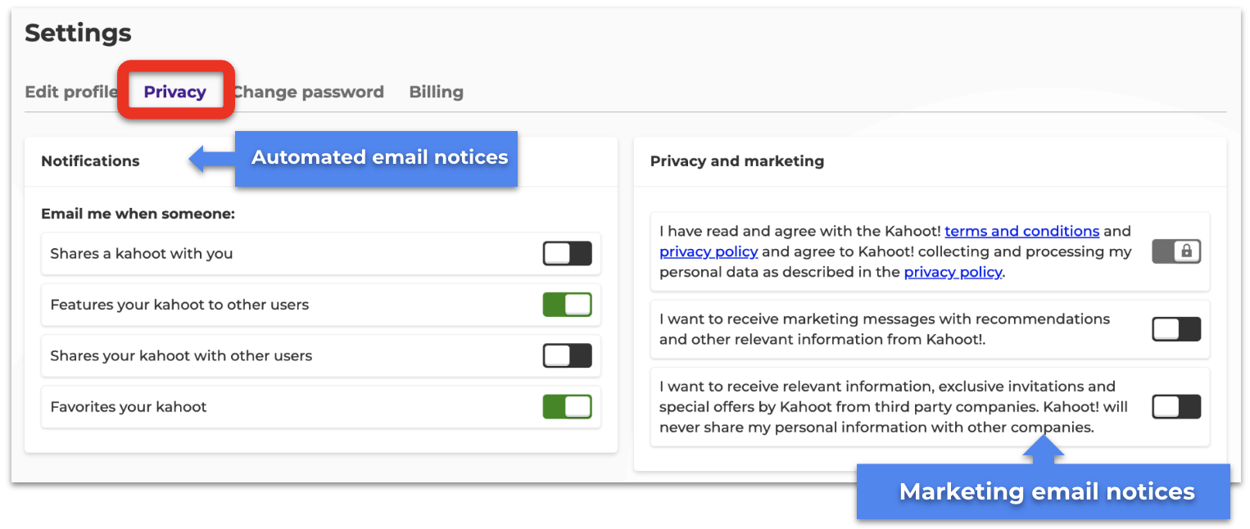The image size is (1250, 529).
Task: Click the 'Favorites your kahoot' text
Action: pyautogui.click(x=129, y=407)
